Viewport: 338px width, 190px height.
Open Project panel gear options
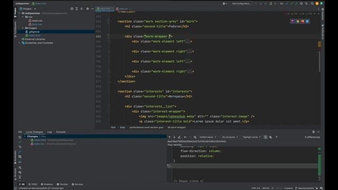[x=88, y=9]
